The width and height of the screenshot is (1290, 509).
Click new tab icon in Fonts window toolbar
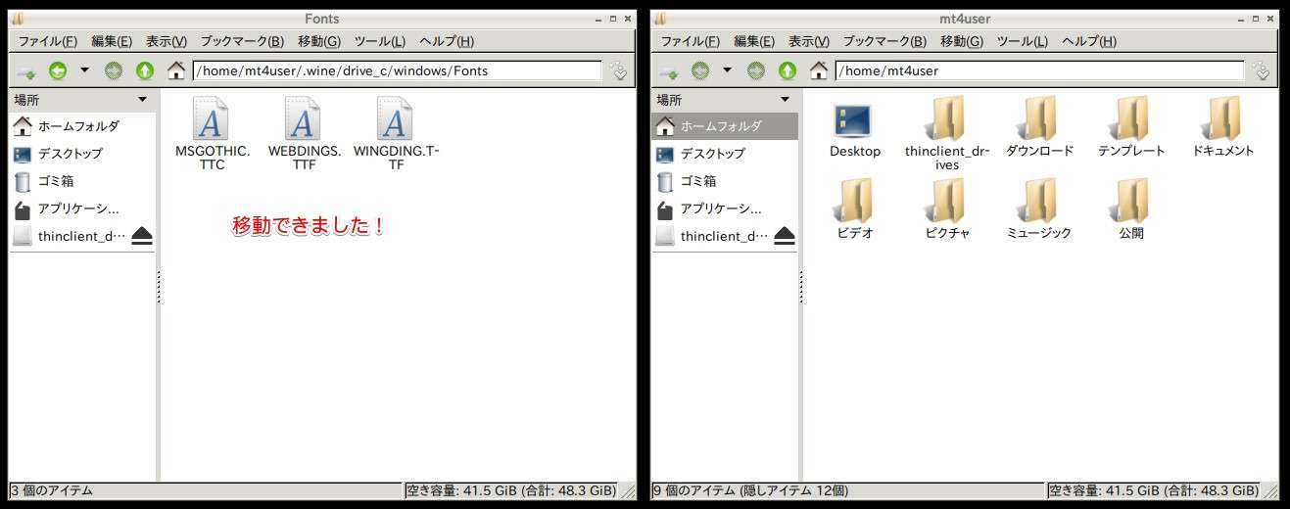26,70
